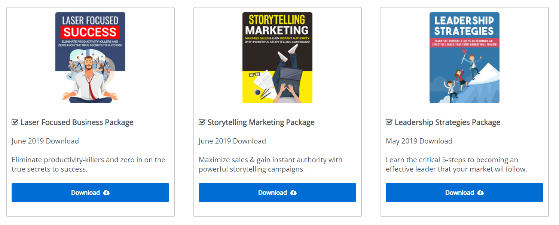
Task: Select Leadership Strategies Package title
Action: point(447,122)
